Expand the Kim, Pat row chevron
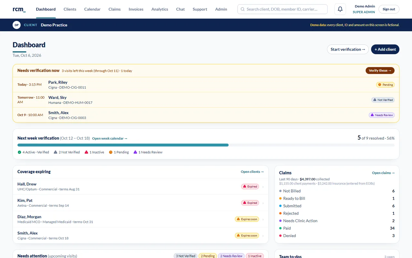The width and height of the screenshot is (412, 258). tap(263, 203)
